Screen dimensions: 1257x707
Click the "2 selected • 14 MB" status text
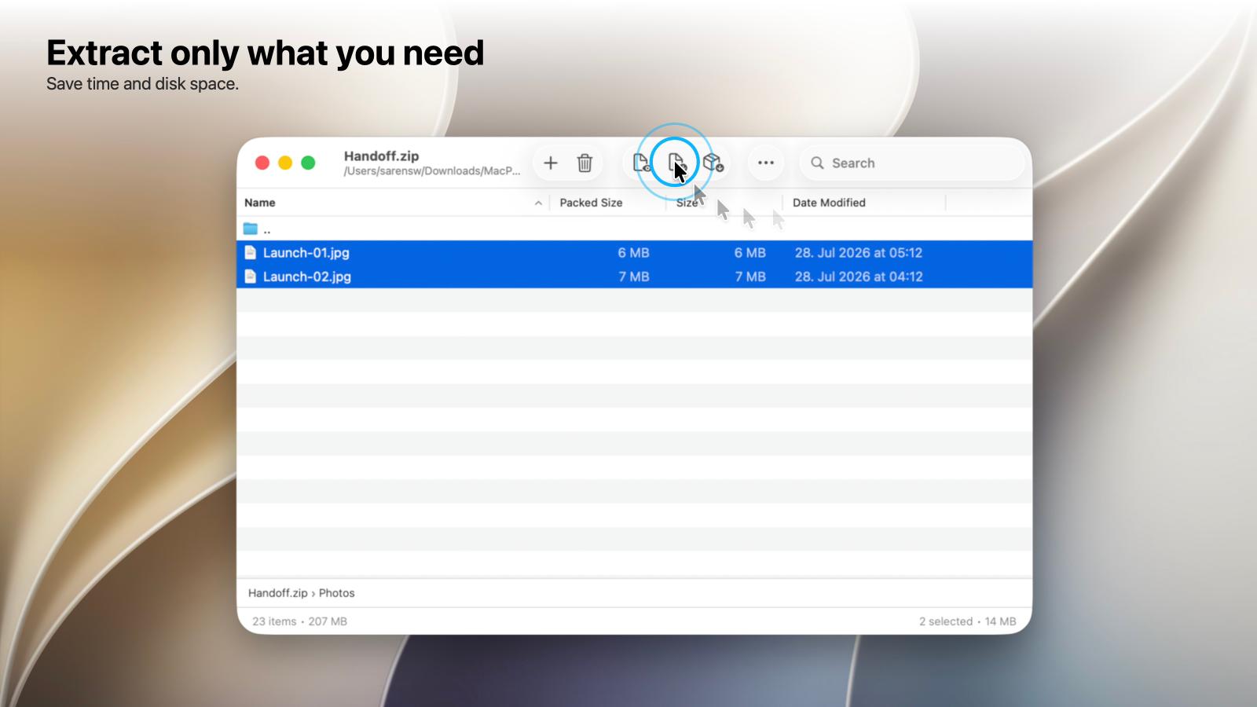[x=967, y=621]
